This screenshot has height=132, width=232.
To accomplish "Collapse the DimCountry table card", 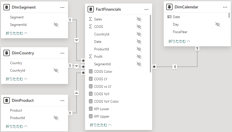I will [x=17, y=79].
